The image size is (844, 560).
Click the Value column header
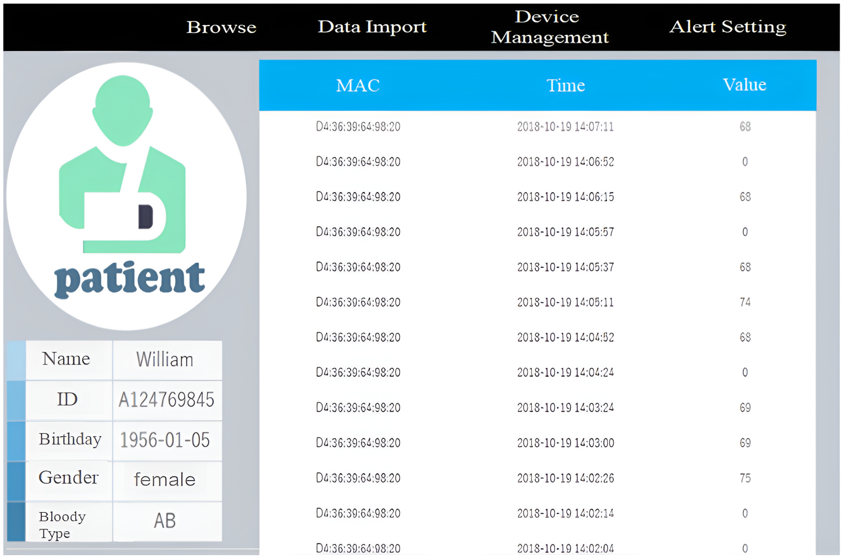tap(744, 85)
